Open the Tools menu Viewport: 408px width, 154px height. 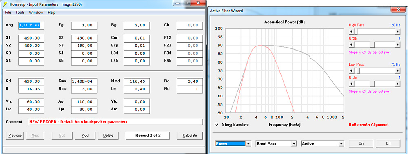pos(20,13)
